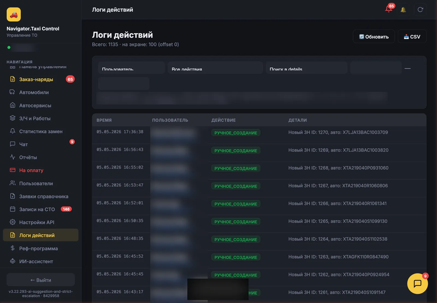
Task: Click the Автомобили car icon
Action: (13, 92)
